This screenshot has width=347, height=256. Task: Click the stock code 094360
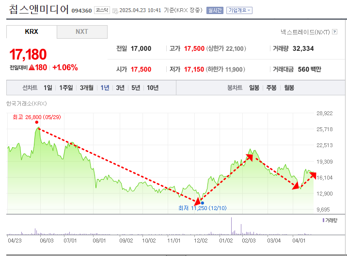81,11
